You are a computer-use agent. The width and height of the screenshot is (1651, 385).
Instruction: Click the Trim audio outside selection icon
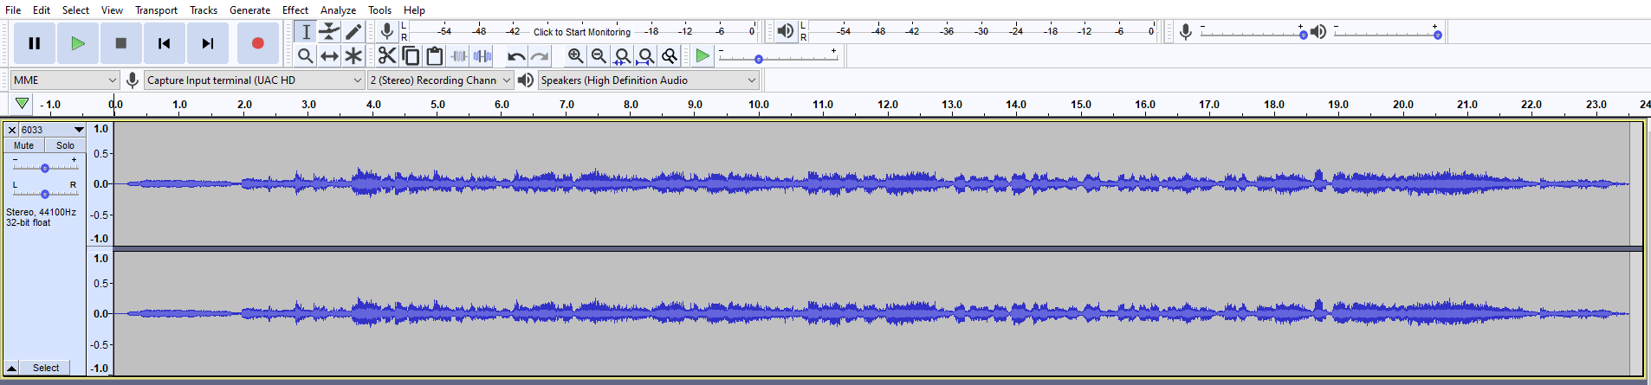click(x=458, y=56)
